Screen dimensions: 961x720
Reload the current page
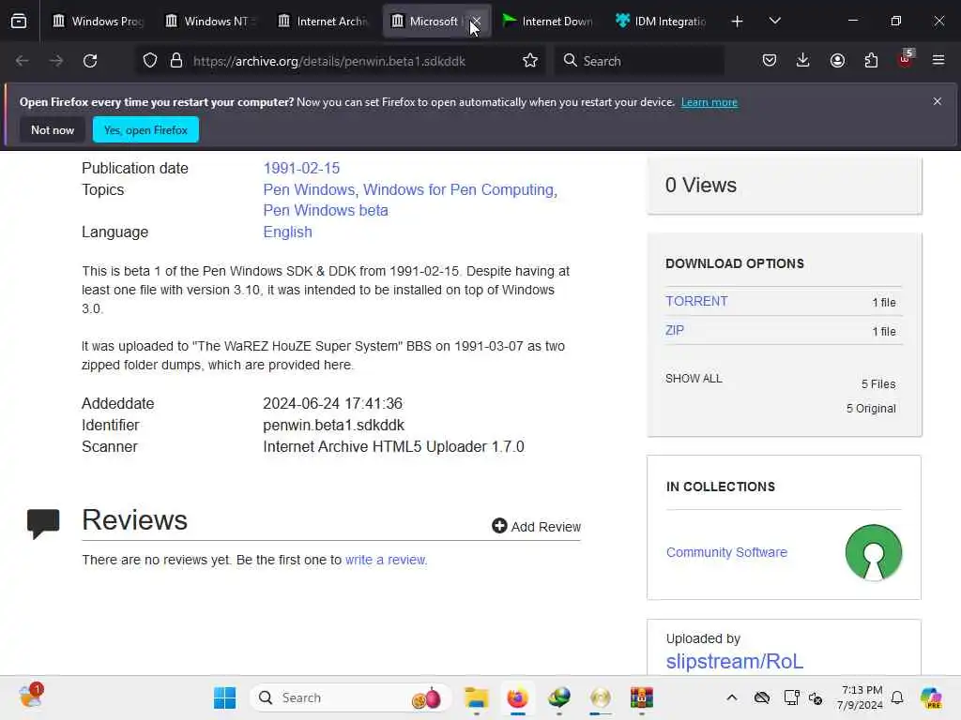(x=90, y=61)
